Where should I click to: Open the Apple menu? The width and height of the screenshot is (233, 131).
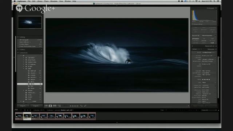15,1
